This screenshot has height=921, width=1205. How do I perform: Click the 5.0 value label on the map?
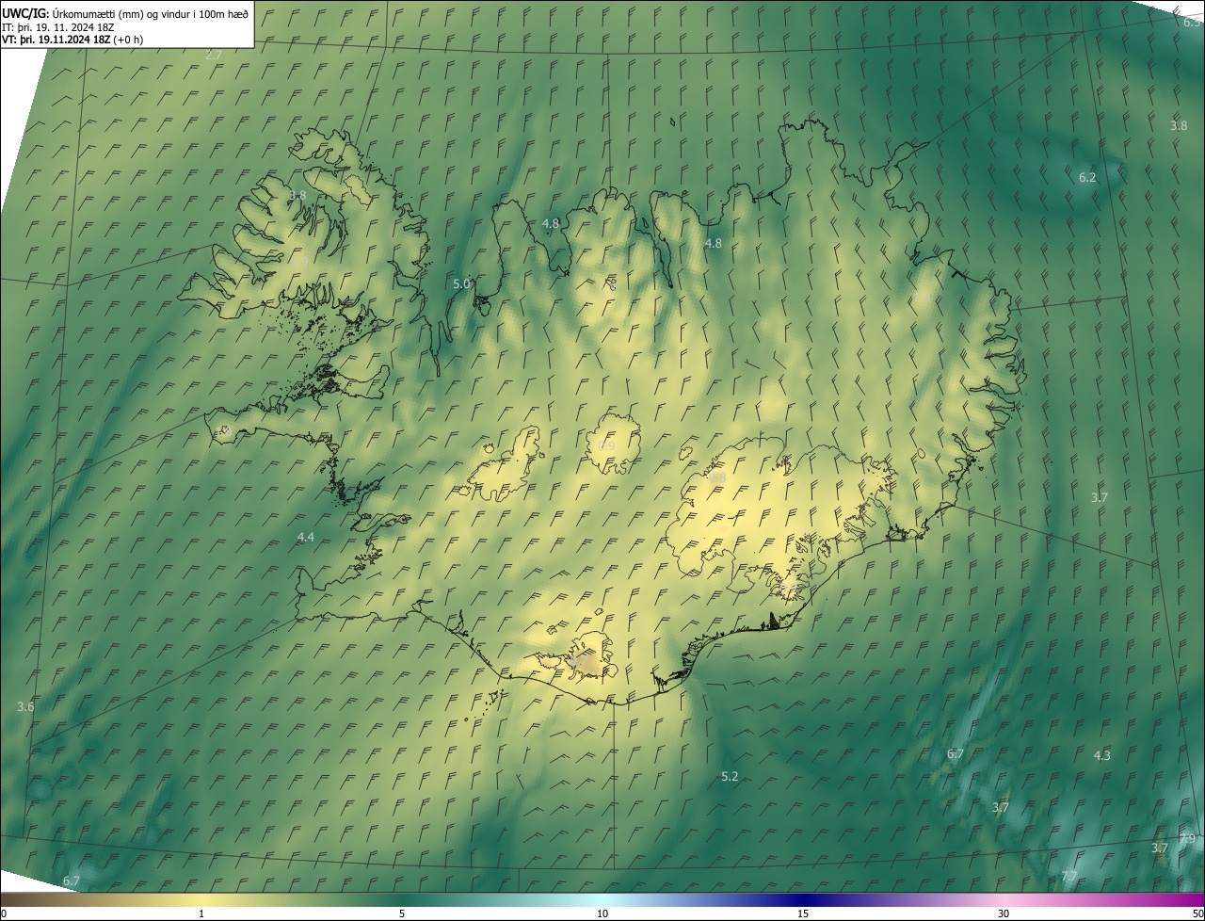tap(461, 283)
